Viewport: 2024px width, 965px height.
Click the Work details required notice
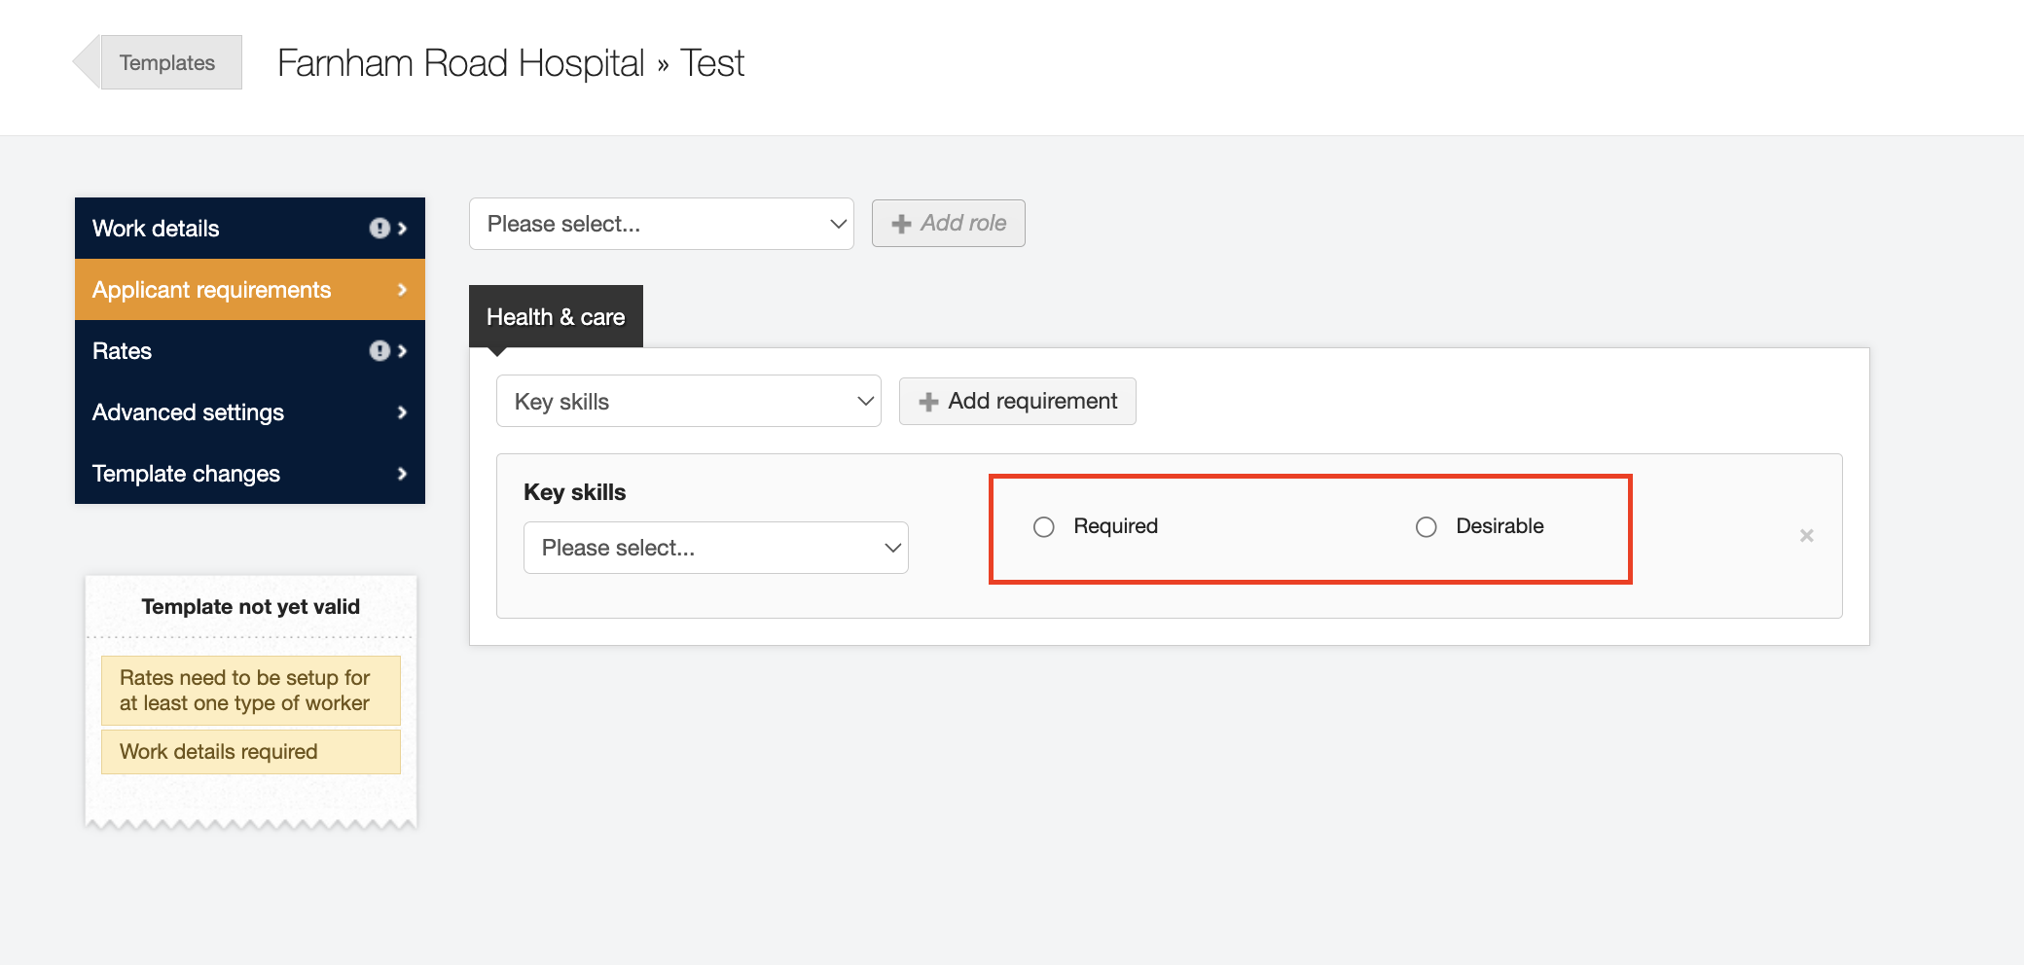[x=251, y=752]
